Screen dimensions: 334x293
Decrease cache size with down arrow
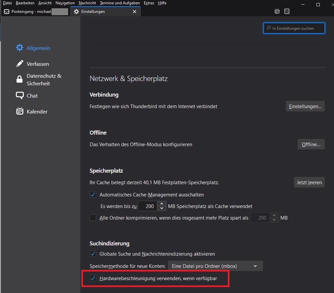[161, 208]
